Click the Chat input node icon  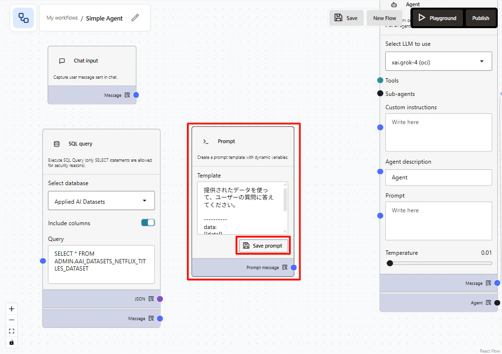tap(62, 61)
